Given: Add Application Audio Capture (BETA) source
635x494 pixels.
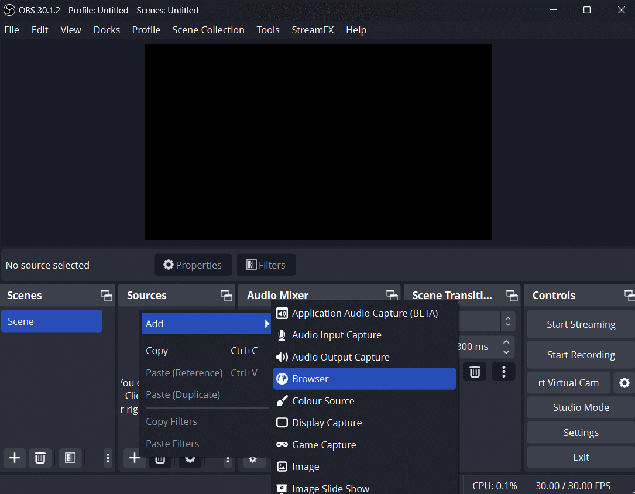Looking at the screenshot, I should (x=365, y=313).
